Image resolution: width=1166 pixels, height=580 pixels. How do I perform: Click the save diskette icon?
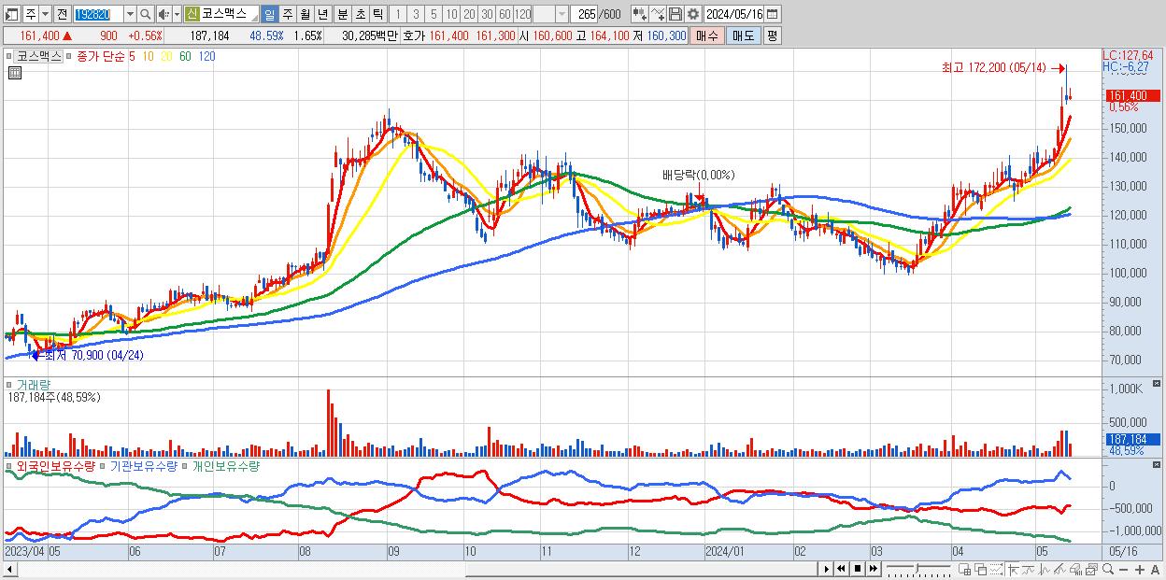click(x=675, y=15)
